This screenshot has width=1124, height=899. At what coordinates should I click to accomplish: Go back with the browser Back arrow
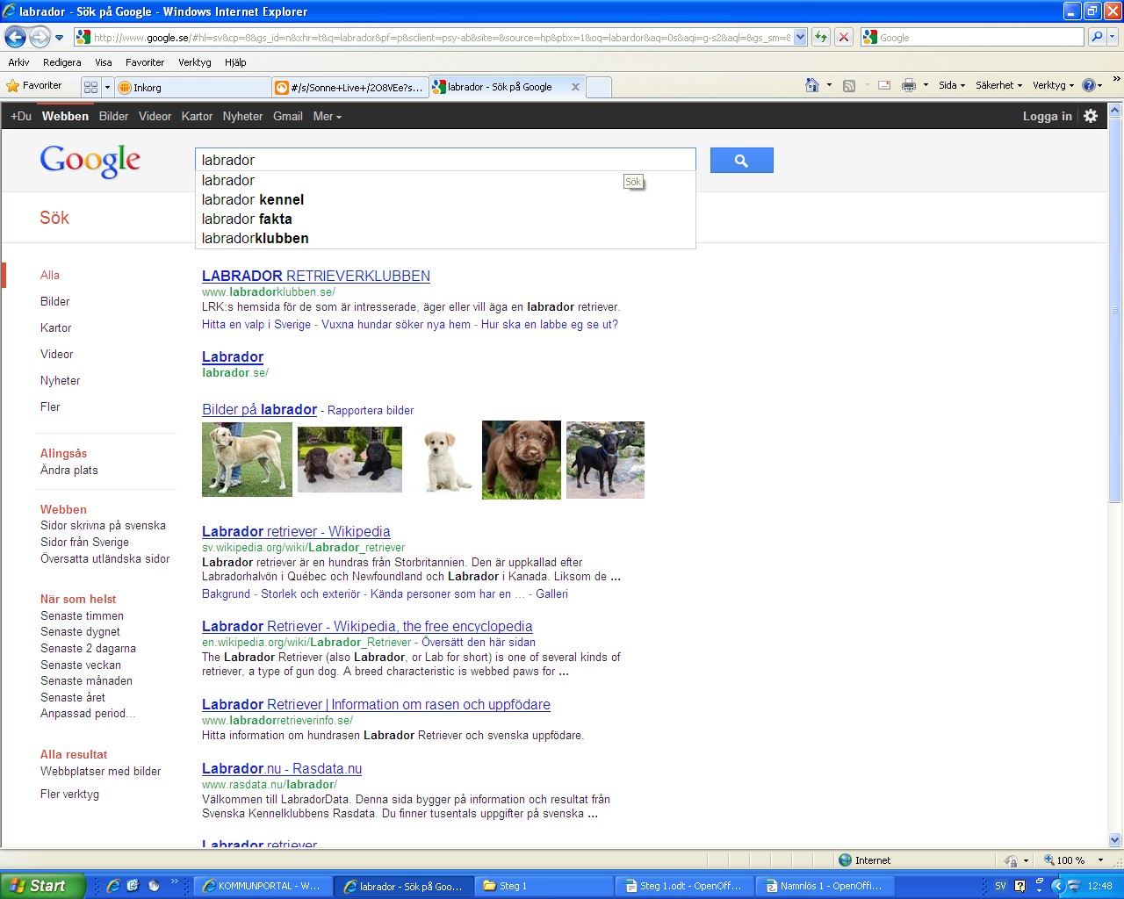coord(15,38)
